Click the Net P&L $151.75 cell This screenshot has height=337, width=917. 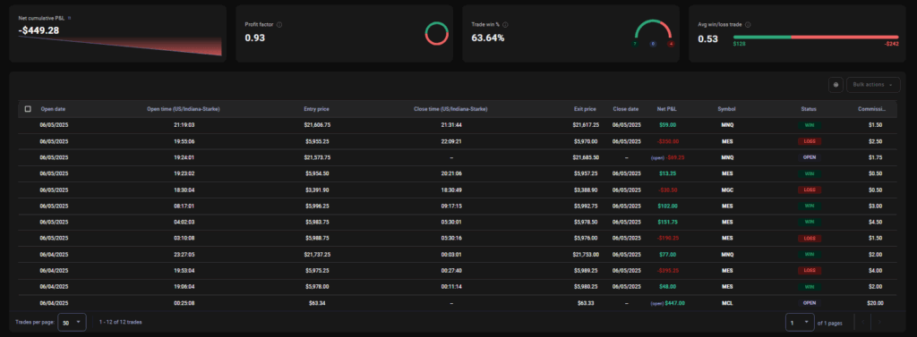coord(667,222)
